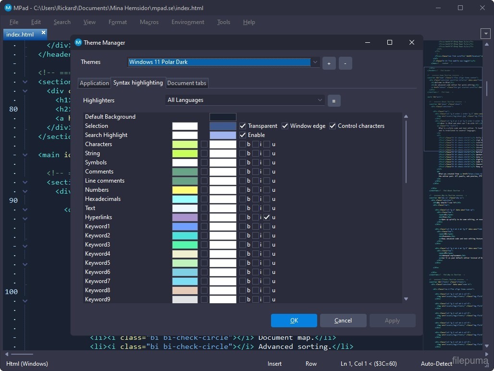This screenshot has height=371, width=494.
Task: Expand the Themes dropdown list
Action: tap(315, 62)
